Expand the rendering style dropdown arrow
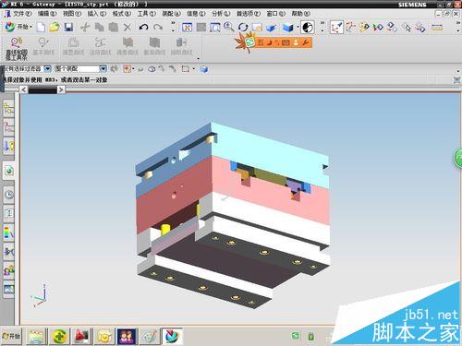 tap(298, 27)
